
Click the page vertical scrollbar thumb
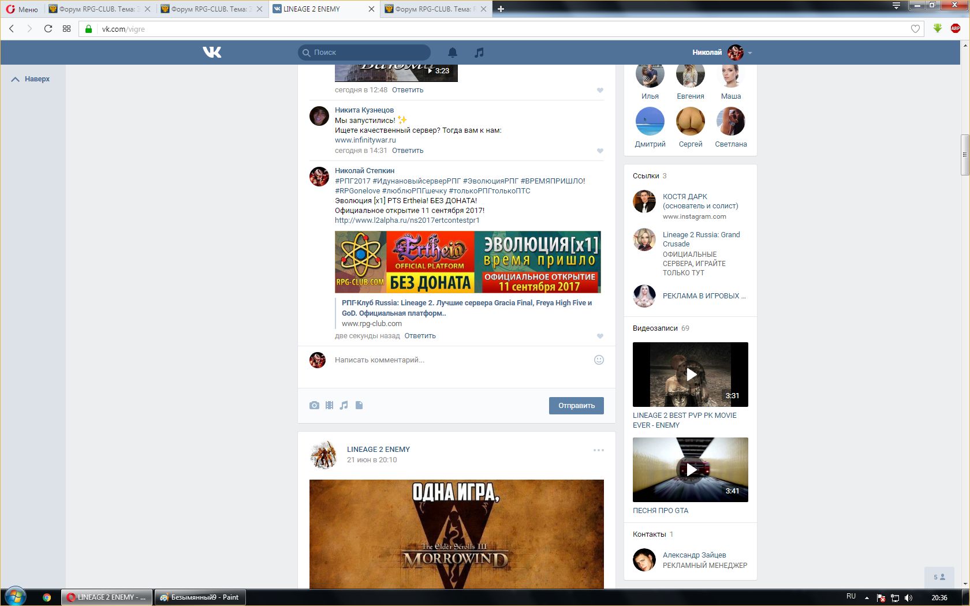coord(965,155)
